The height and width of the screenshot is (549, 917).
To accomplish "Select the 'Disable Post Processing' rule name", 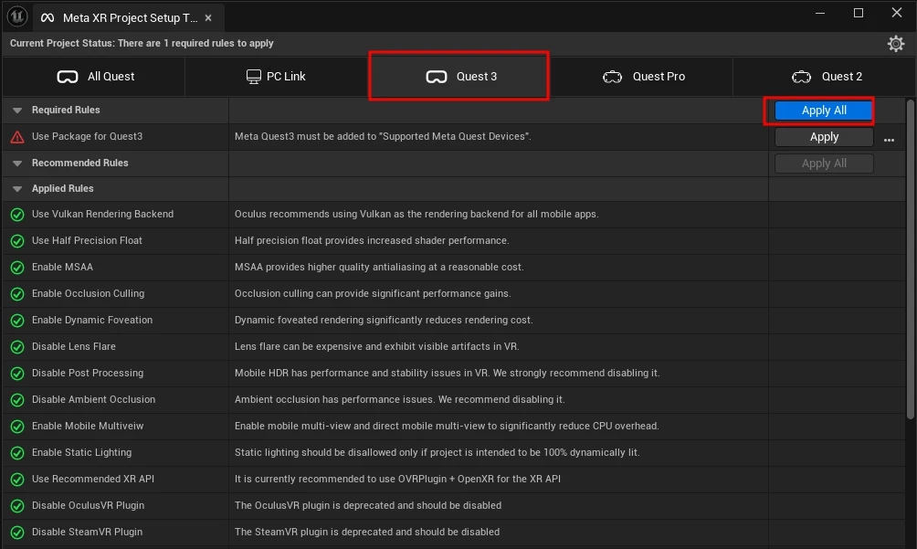I will tap(87, 373).
